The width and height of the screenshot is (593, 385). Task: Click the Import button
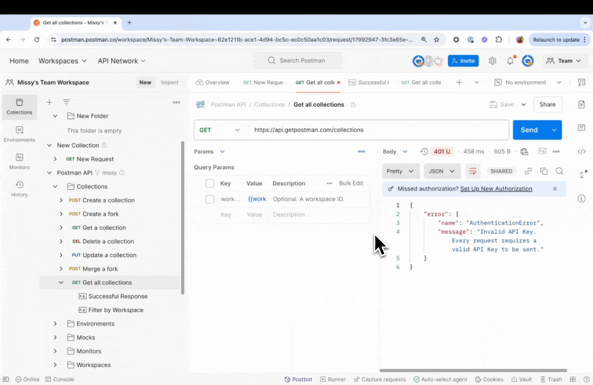pos(170,82)
